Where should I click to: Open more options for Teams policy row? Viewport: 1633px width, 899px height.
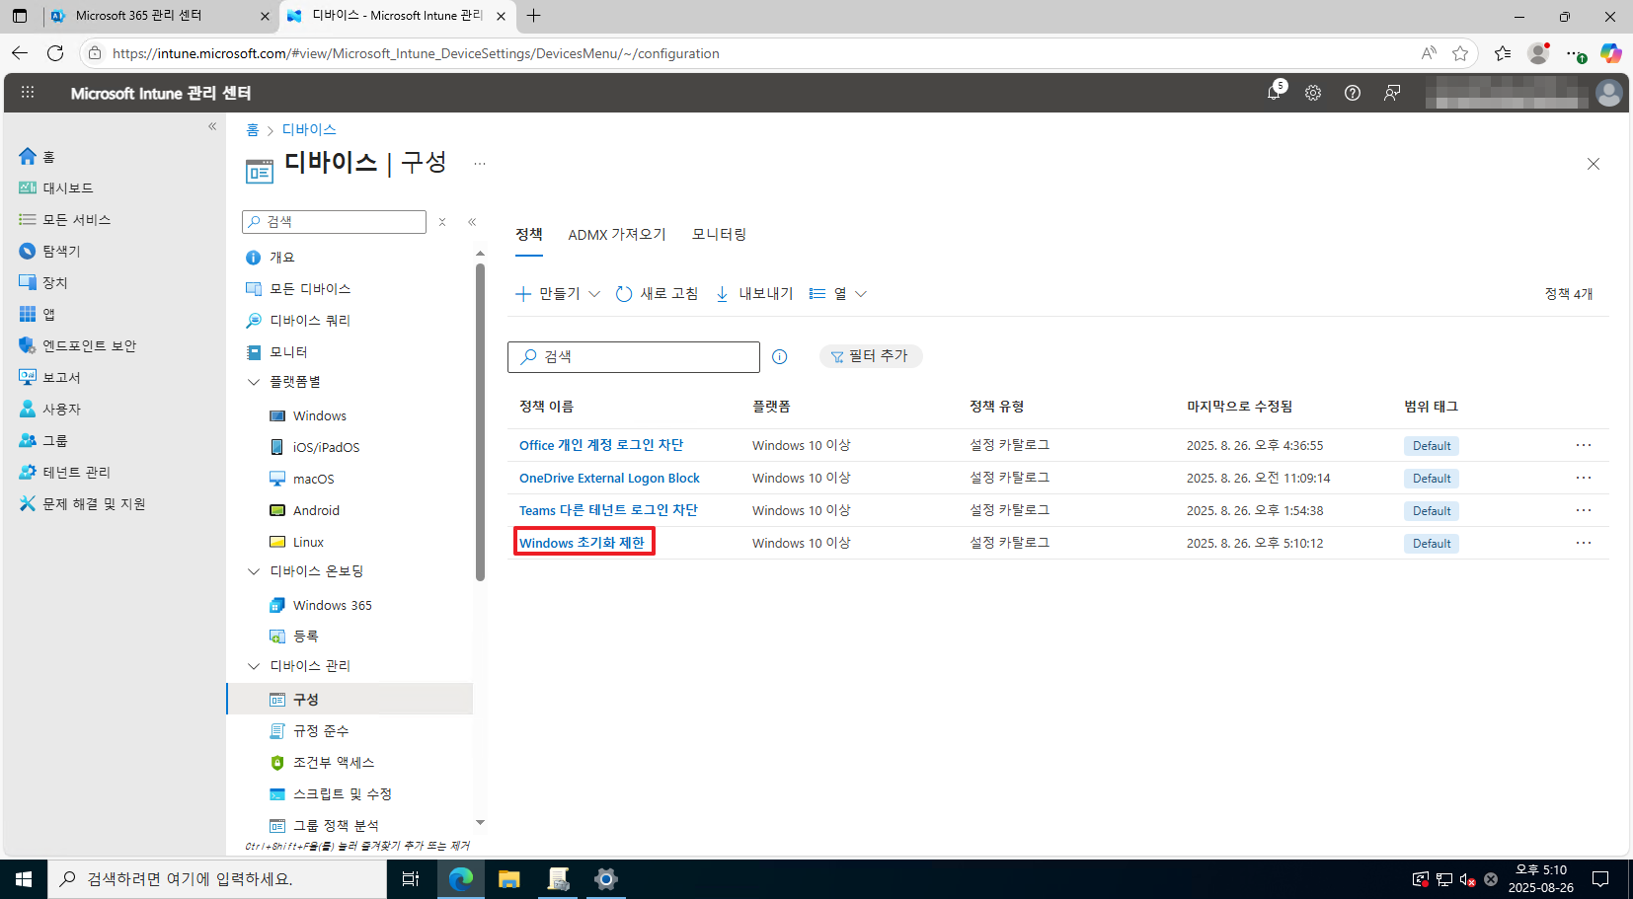pos(1584,510)
